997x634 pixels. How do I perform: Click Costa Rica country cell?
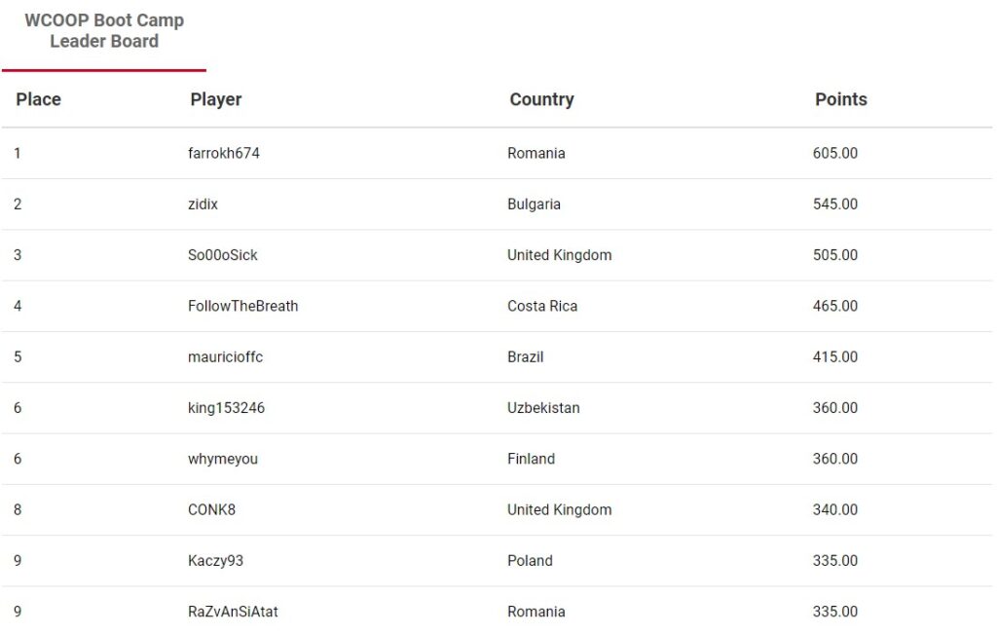[x=542, y=306]
